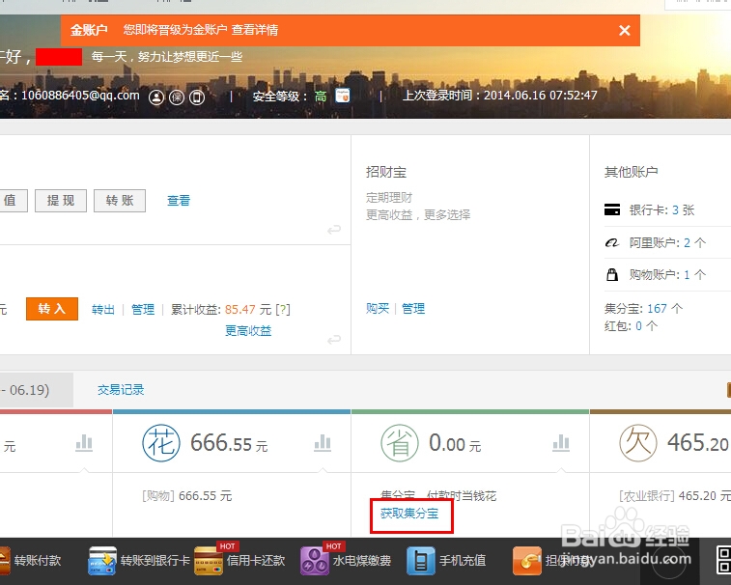Click the 提现 withdraw button
This screenshot has height=585, width=731.
[x=61, y=201]
